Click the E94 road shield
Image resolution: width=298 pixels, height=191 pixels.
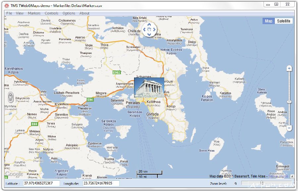(90, 100)
